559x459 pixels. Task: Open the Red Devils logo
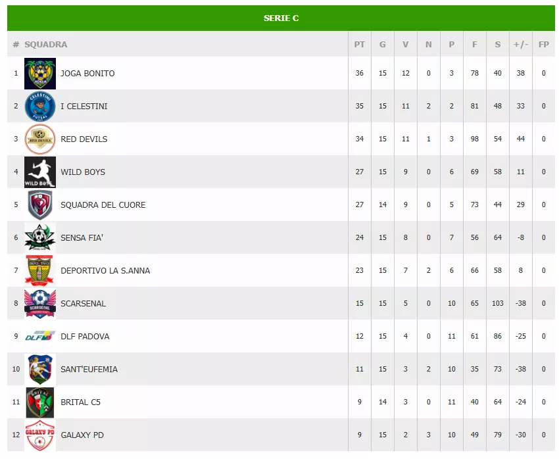[40, 139]
